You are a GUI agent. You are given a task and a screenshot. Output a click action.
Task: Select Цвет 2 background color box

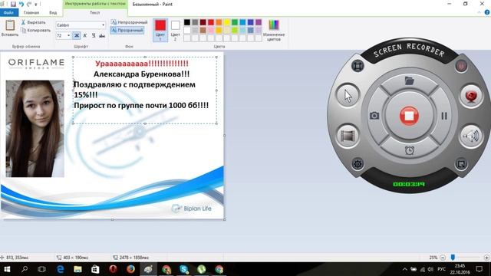176,30
